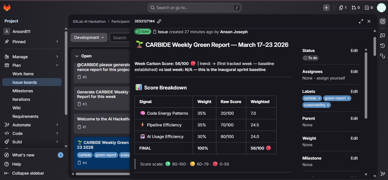Click the Pinned pin icon

7,42
